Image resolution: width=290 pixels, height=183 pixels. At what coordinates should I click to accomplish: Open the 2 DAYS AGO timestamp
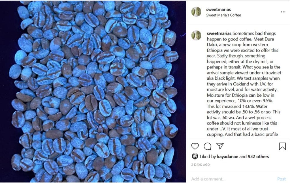[x=201, y=165]
